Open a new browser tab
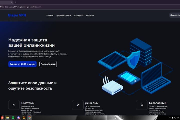Screen dimensions: 180x120 tap(16, 2)
